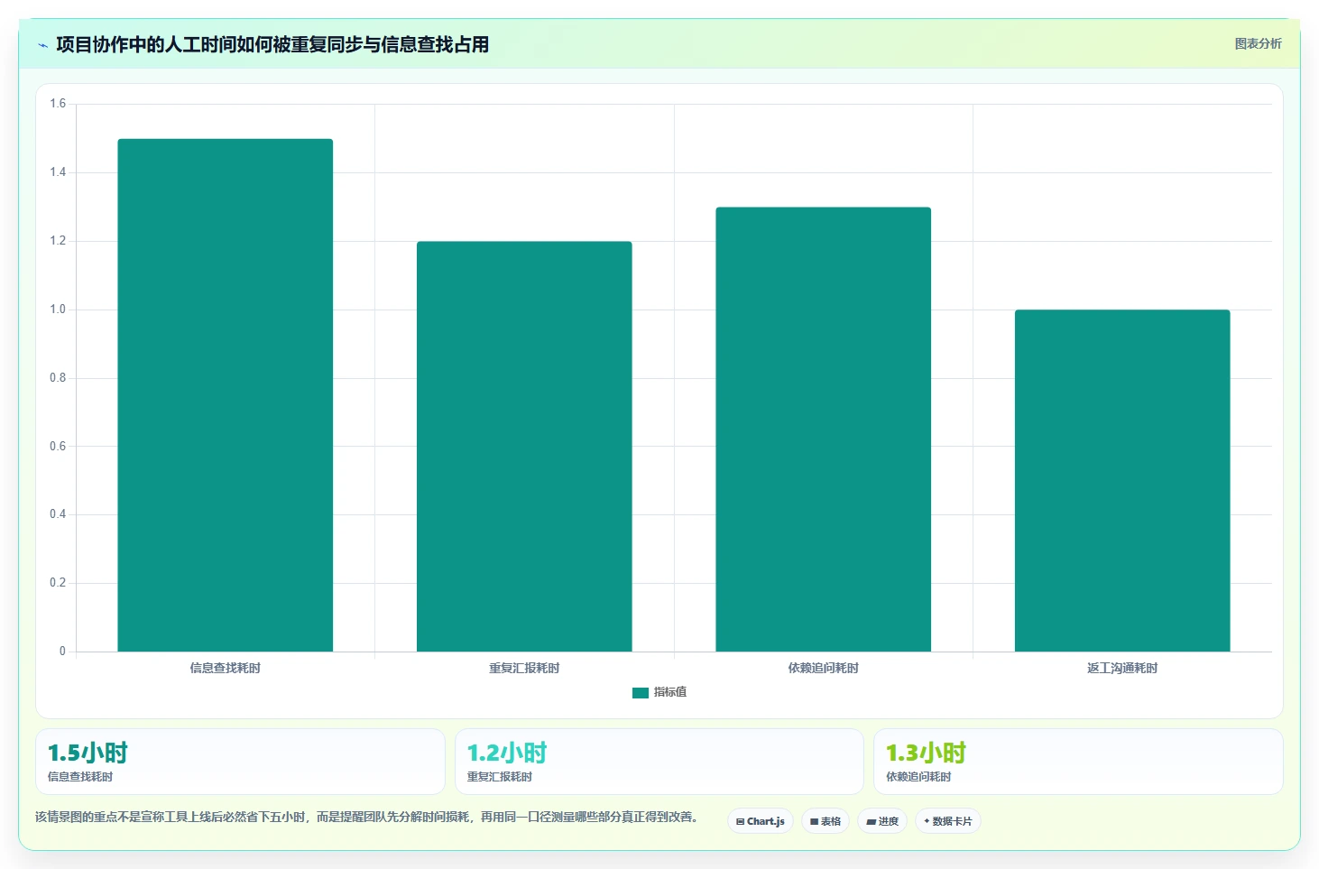Click the 图表分析 label in the header
1319x869 pixels.
pyautogui.click(x=1258, y=43)
